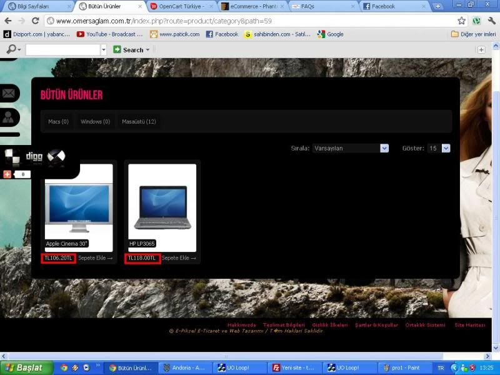Open the Google bookmark

point(331,34)
